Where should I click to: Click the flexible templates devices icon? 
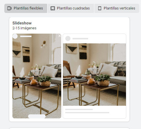tap(10, 8)
